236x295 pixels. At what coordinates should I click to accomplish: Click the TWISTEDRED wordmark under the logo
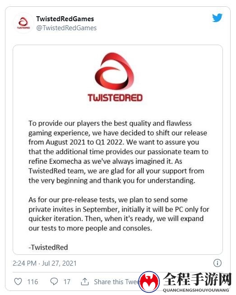(115, 98)
